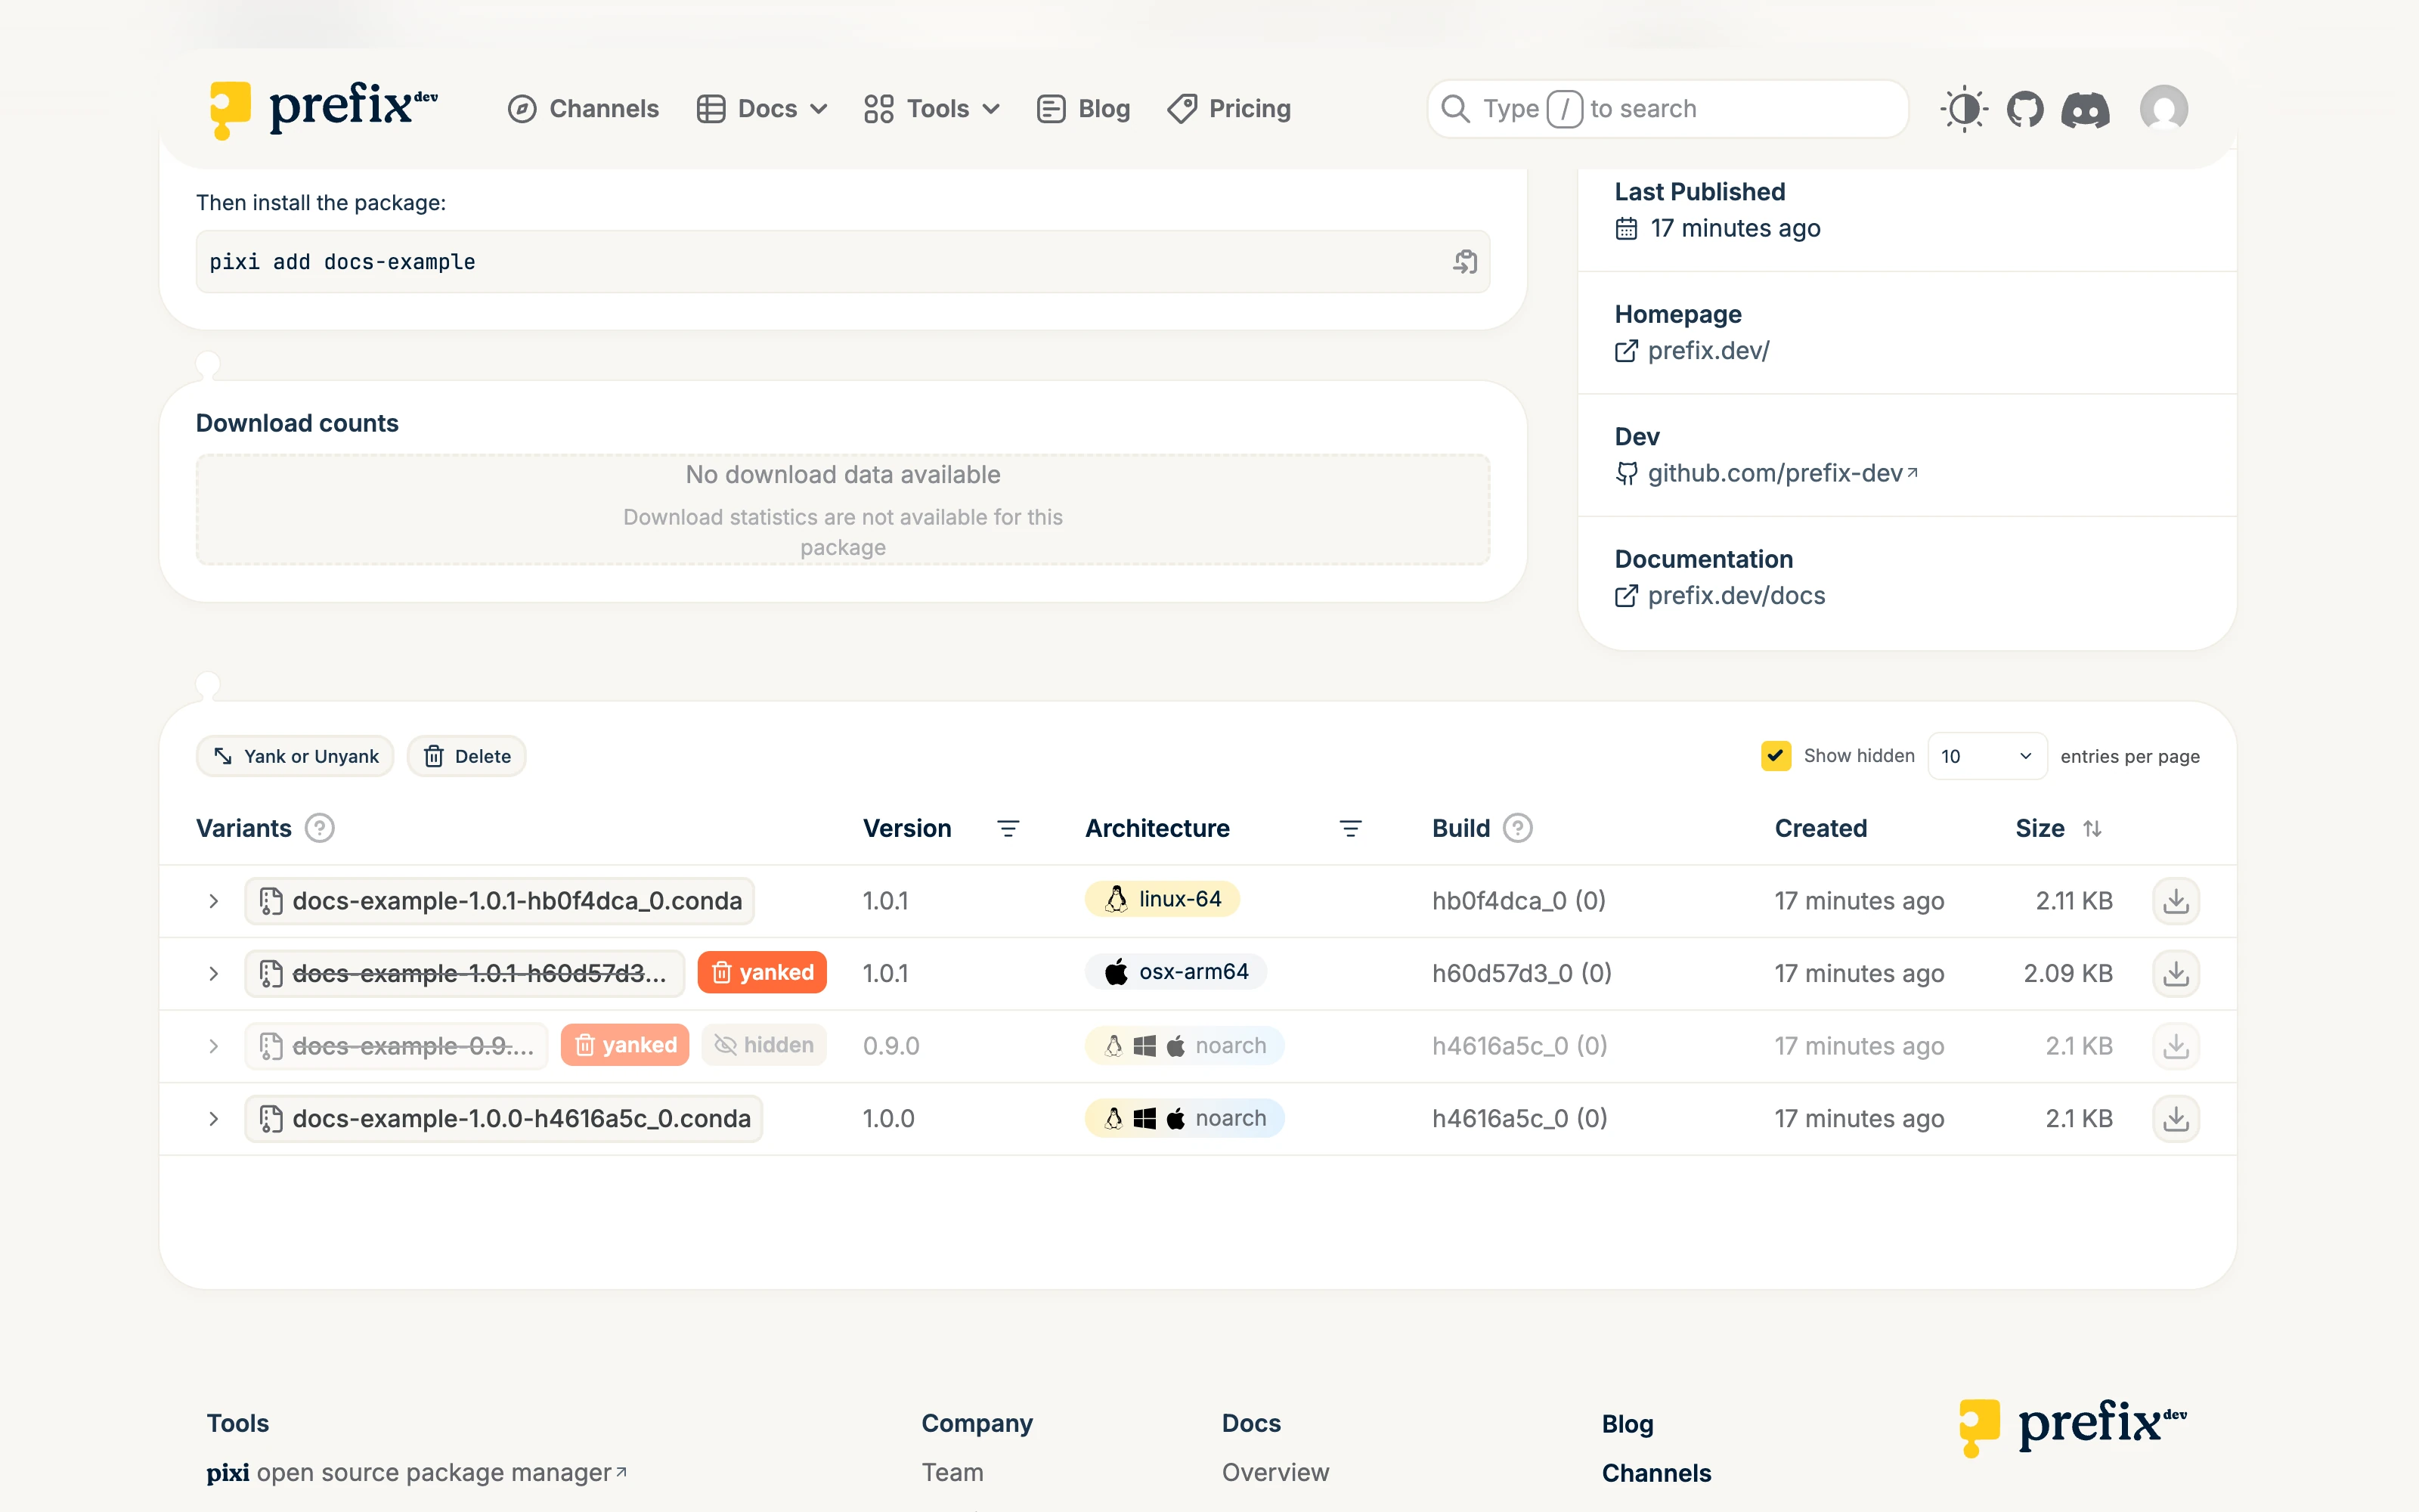
Task: Download the osx-arm64 h60d57d3 package
Action: 2176,973
